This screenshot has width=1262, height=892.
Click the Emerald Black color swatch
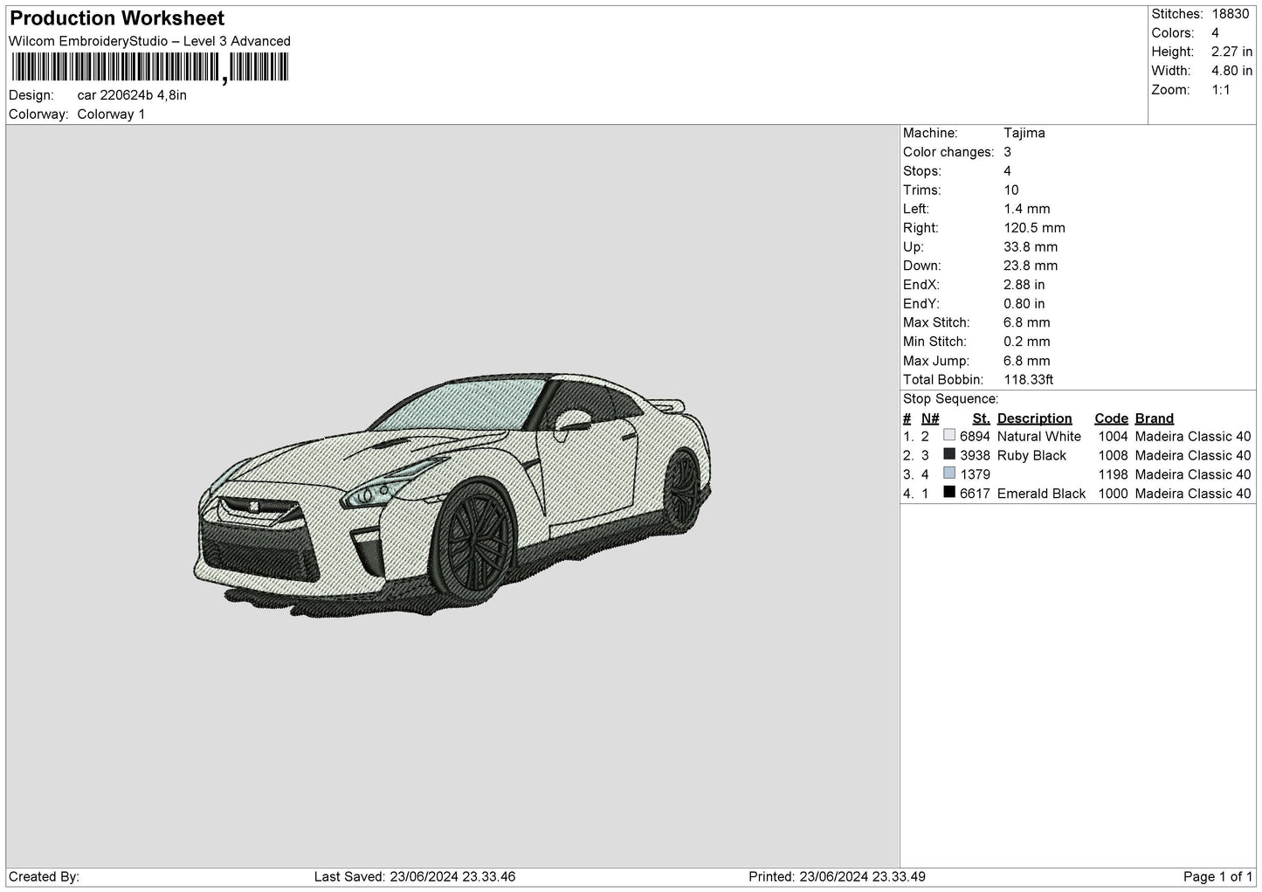949,493
